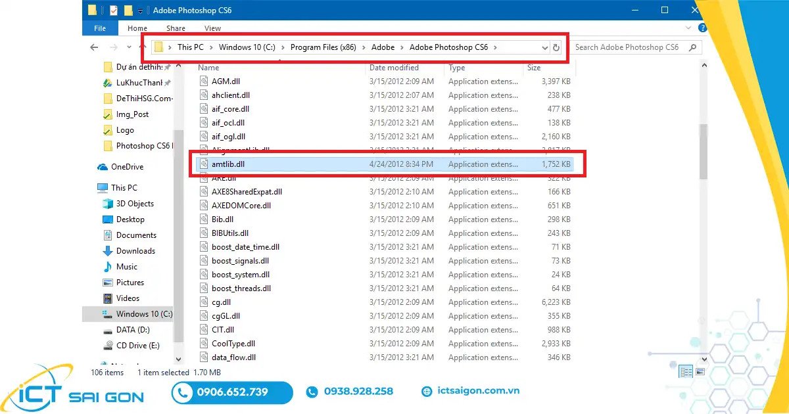Expand the ribbon using the chevron near Help

click(x=688, y=28)
